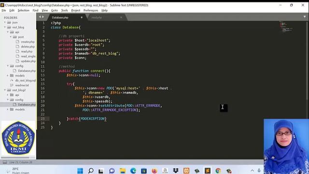Open File Explorer from the taskbar

tap(122, 171)
